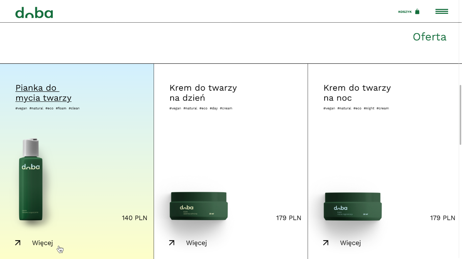The width and height of the screenshot is (462, 259).
Task: Click the night cream jar image
Action: (353, 206)
